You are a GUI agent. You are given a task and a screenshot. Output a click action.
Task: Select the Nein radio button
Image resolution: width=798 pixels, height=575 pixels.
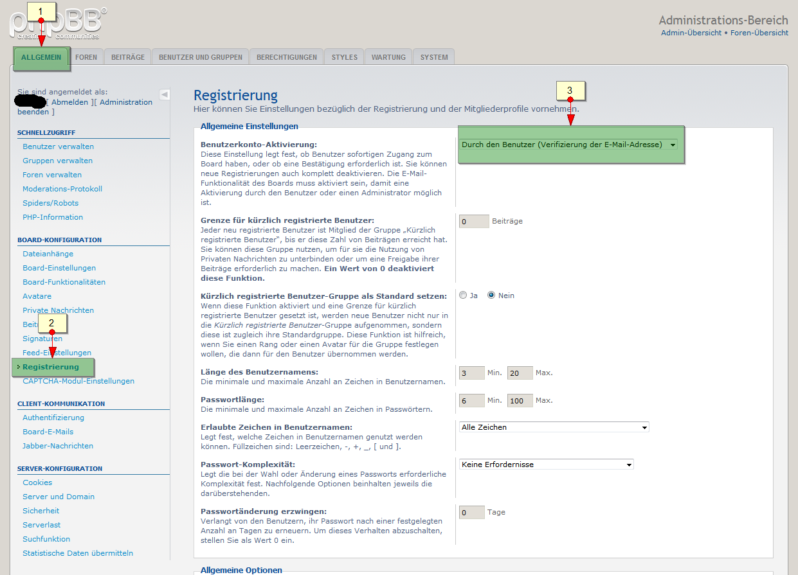pos(491,296)
